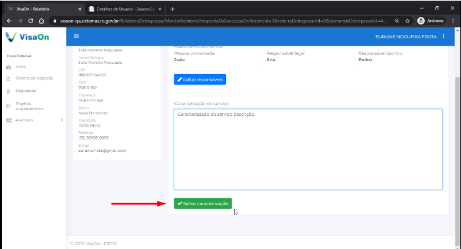
Task: Switch to Detalhes do Usuario - Sauron tab
Action: (x=126, y=9)
